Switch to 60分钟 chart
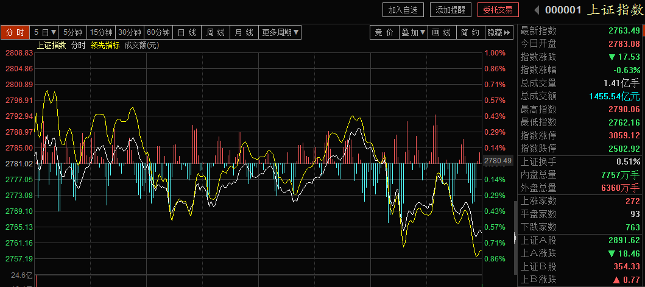 (158, 32)
